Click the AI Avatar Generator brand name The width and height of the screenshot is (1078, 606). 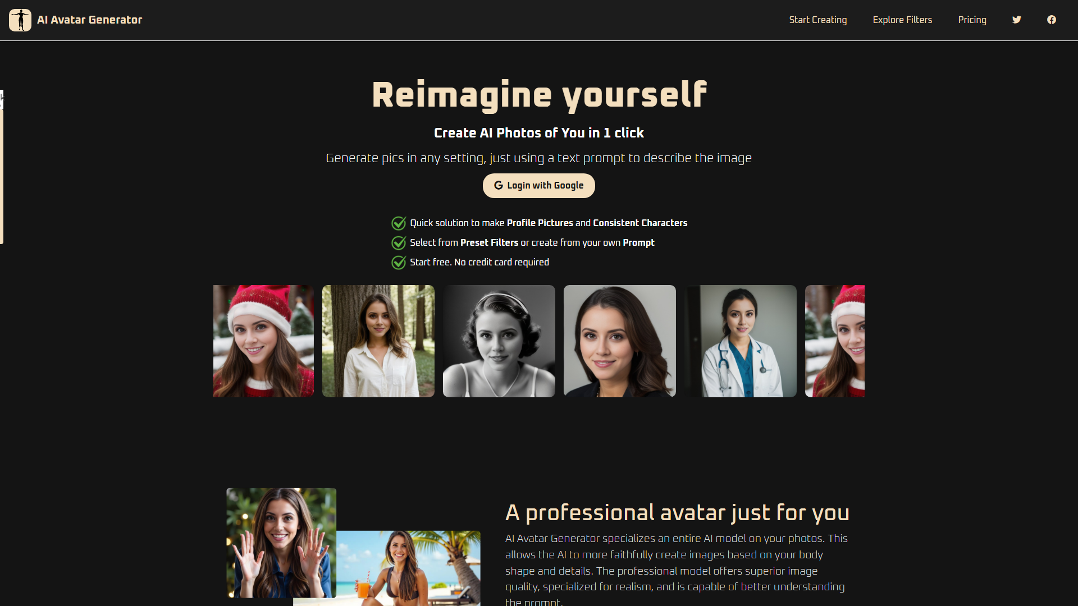(x=89, y=20)
